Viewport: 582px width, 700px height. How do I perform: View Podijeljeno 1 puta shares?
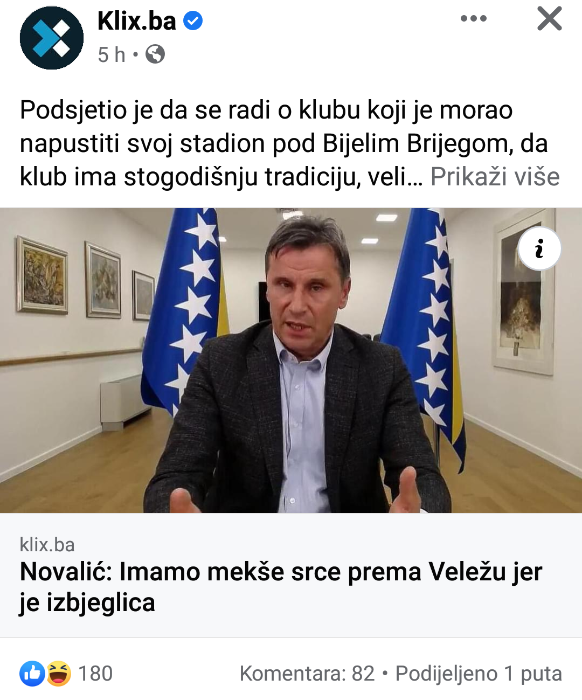pos(479,674)
